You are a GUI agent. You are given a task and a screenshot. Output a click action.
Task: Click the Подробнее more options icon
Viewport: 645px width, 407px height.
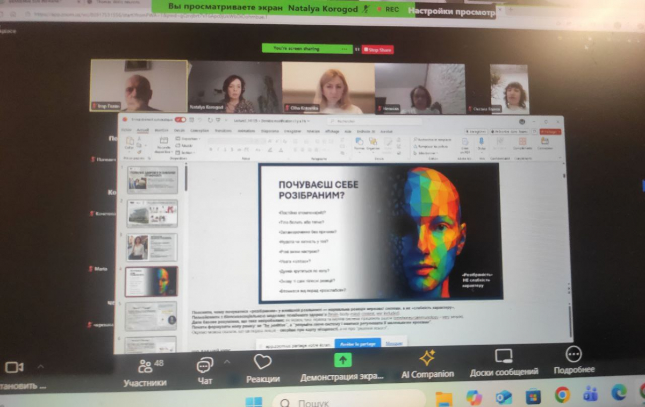pos(574,354)
